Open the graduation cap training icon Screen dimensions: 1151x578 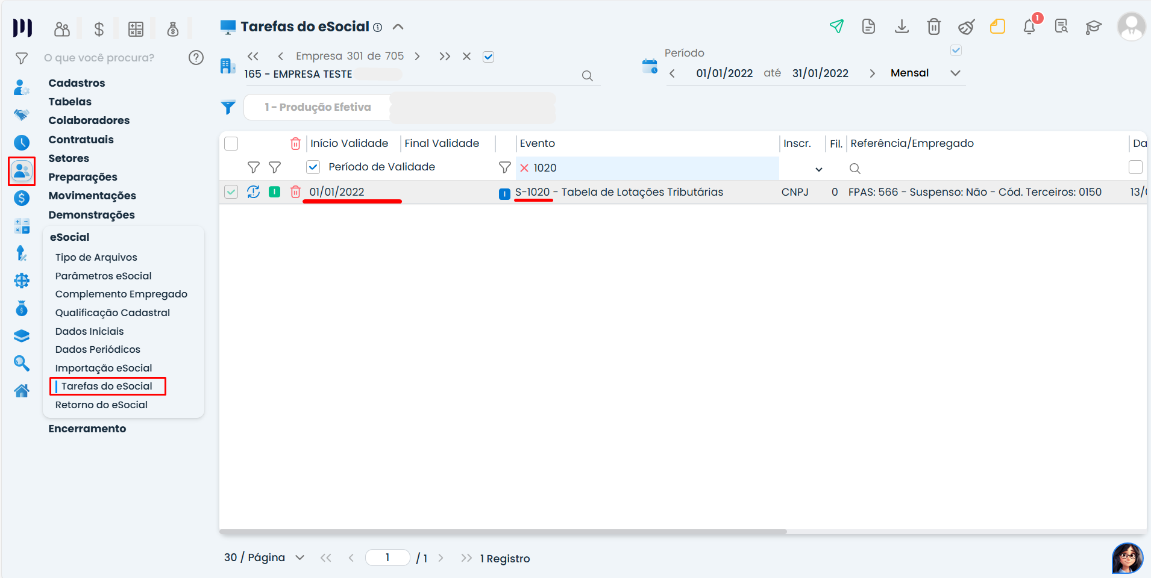(x=1093, y=26)
